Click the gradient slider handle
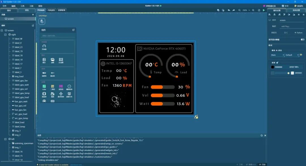The height and width of the screenshot is (166, 306). 288,73
